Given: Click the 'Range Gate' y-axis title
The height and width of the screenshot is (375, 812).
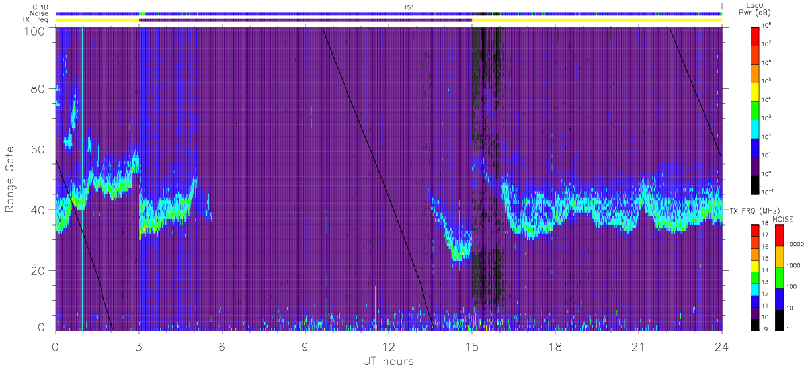Looking at the screenshot, I should 11,180.
